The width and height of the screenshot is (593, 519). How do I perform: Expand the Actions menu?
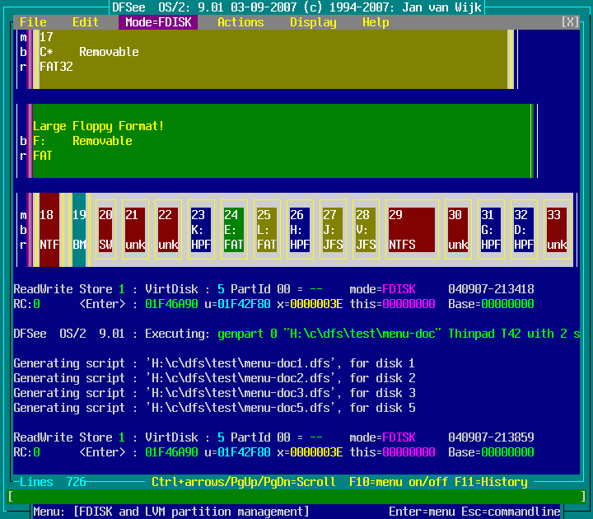tap(240, 22)
